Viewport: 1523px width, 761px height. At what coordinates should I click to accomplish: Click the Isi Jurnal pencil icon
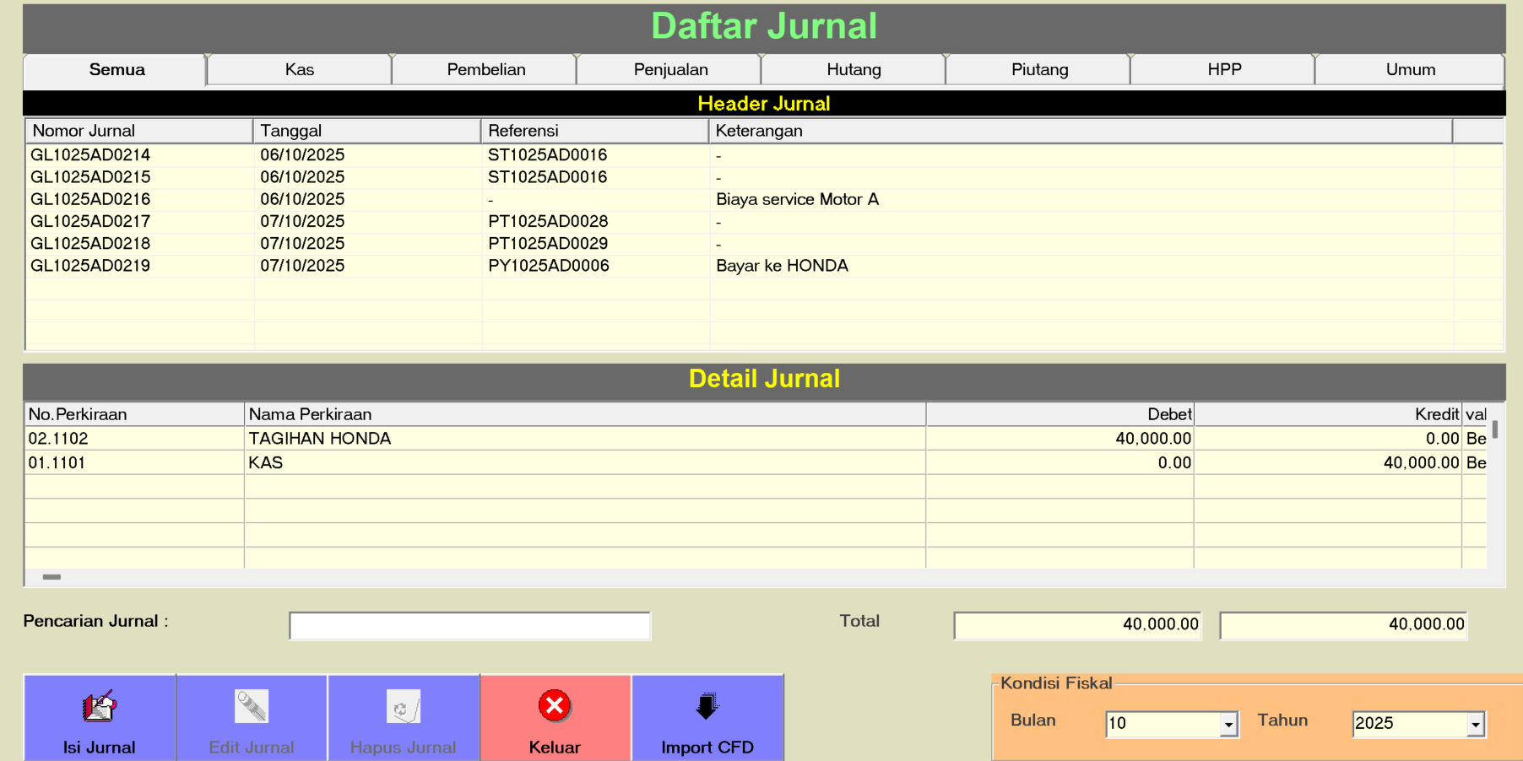pos(99,707)
